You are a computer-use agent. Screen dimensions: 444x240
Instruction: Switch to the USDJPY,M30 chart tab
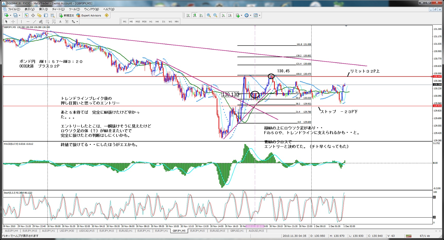[67, 231]
